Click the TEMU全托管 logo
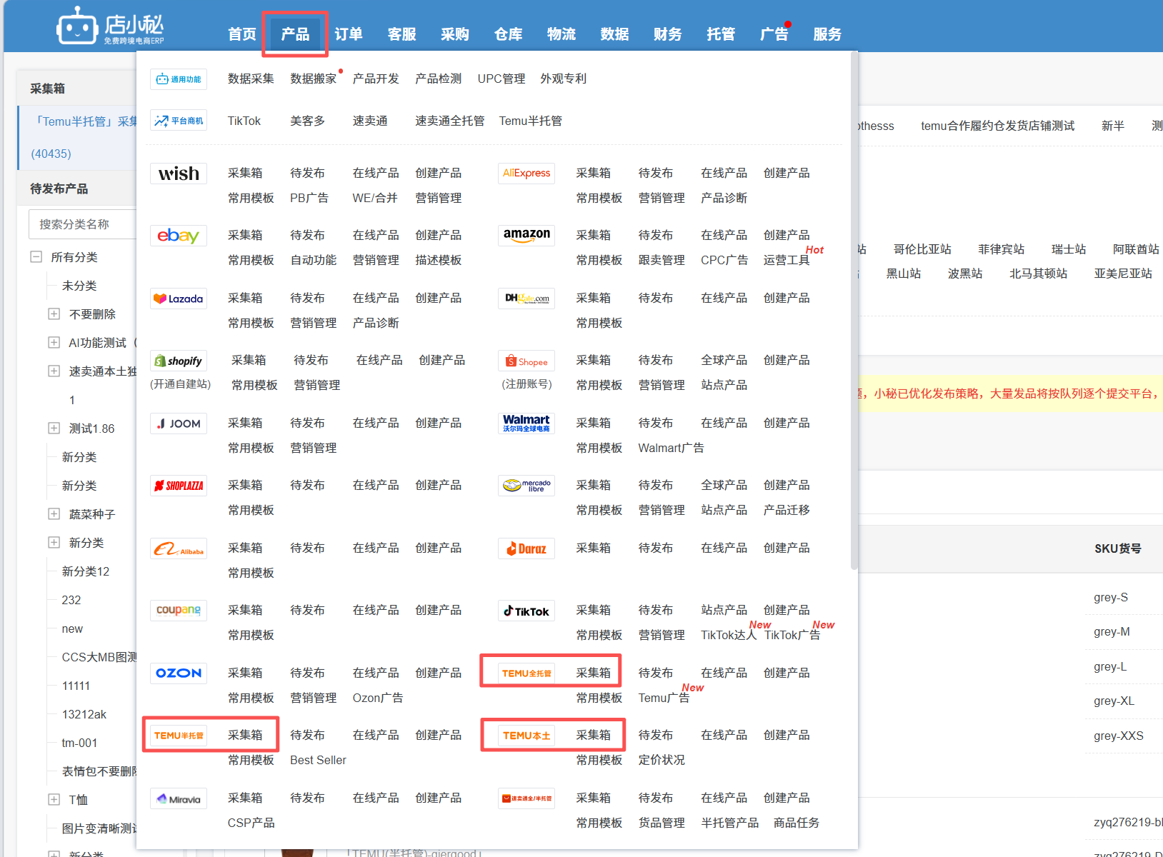This screenshot has height=857, width=1163. 526,673
